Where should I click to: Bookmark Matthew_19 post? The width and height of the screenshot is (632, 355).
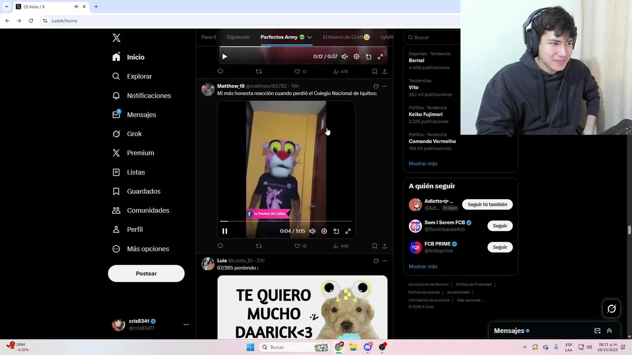375,246
